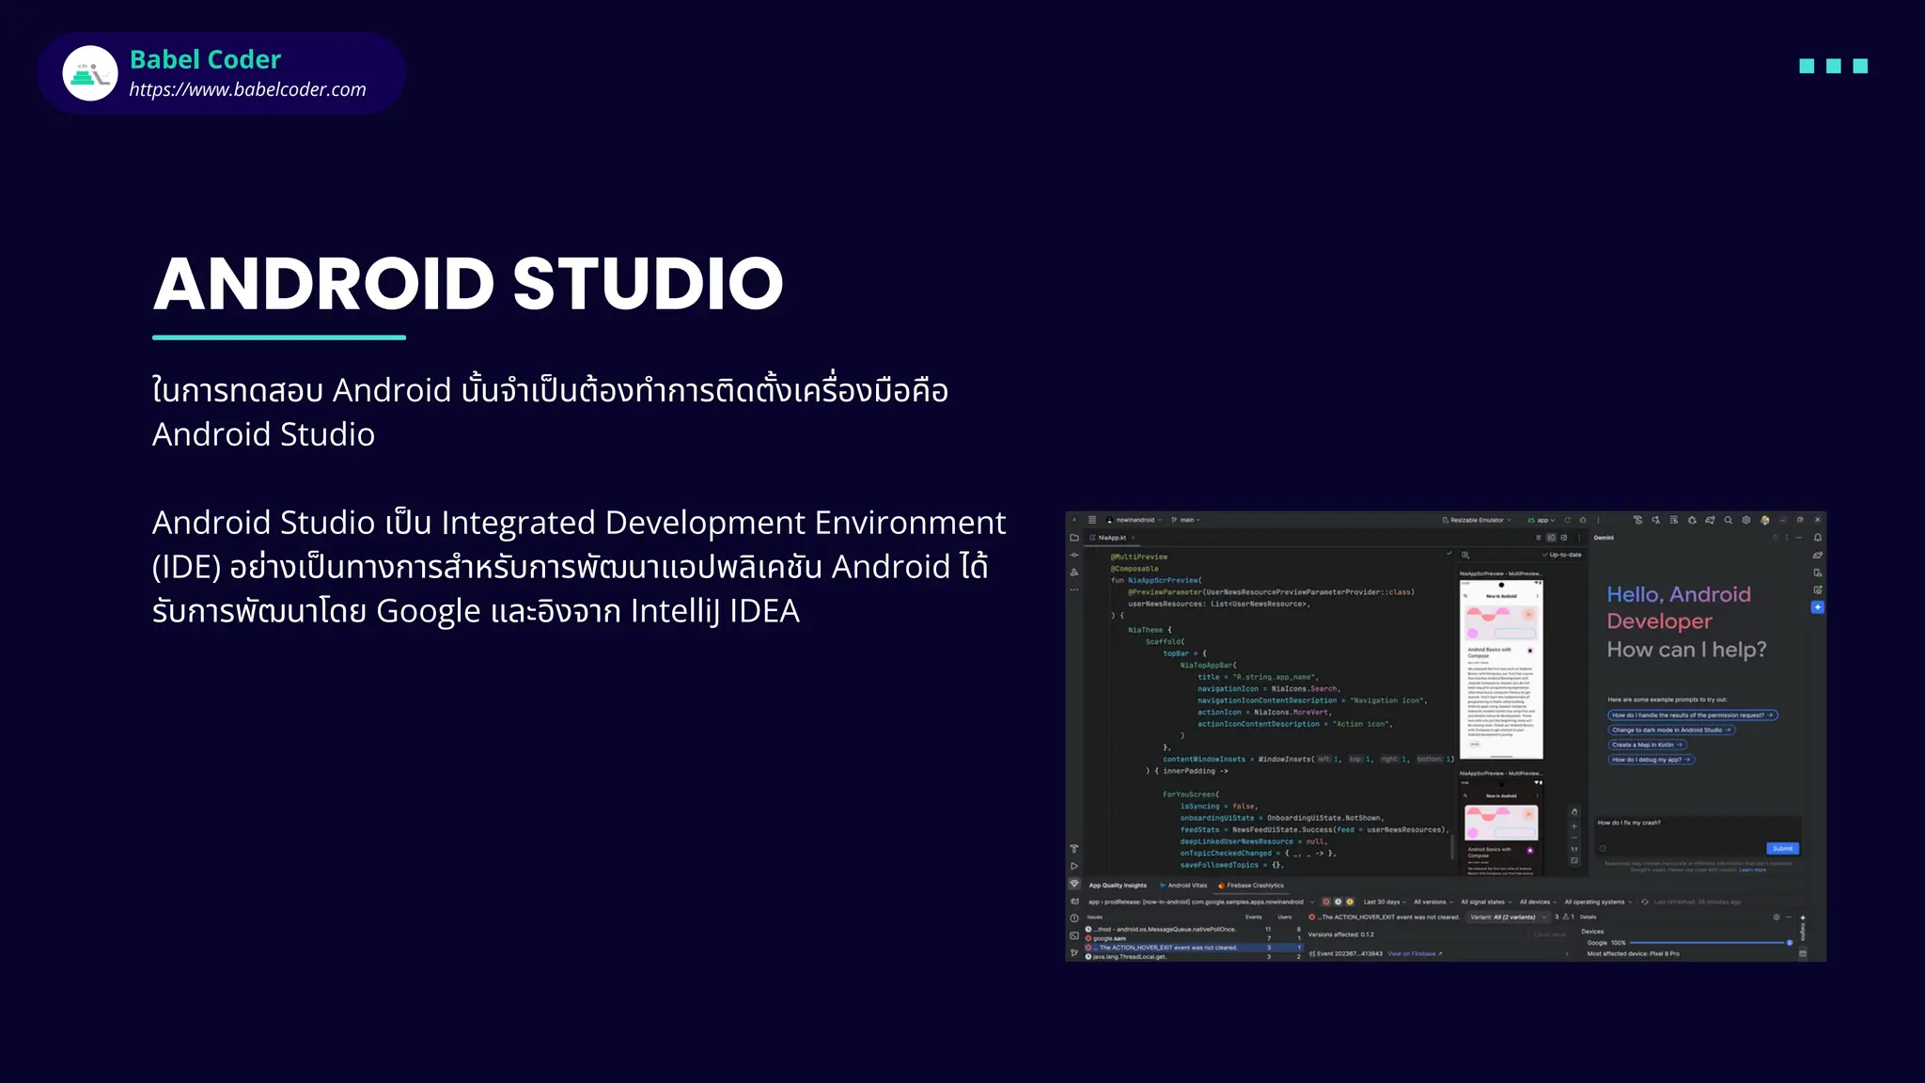Open the https://www.babelcoder.com link

pos(247,89)
